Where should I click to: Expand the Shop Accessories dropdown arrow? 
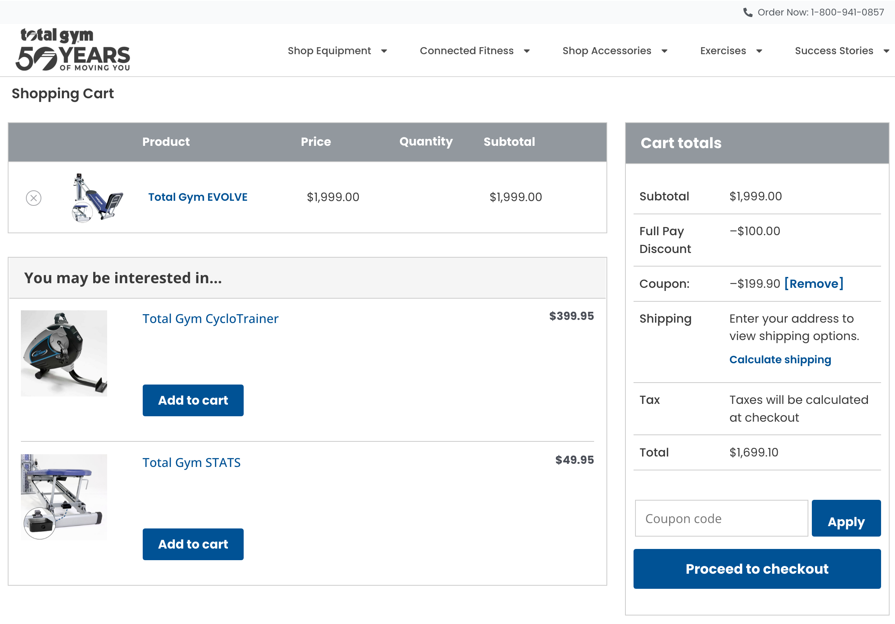click(664, 51)
